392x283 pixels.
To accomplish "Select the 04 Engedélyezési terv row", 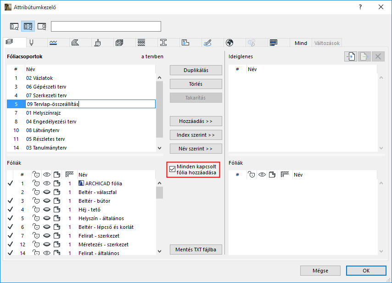I will click(81, 122).
